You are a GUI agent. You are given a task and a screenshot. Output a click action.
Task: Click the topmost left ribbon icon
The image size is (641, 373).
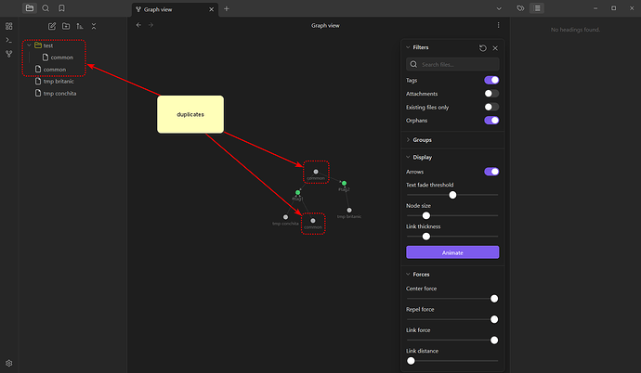click(8, 26)
